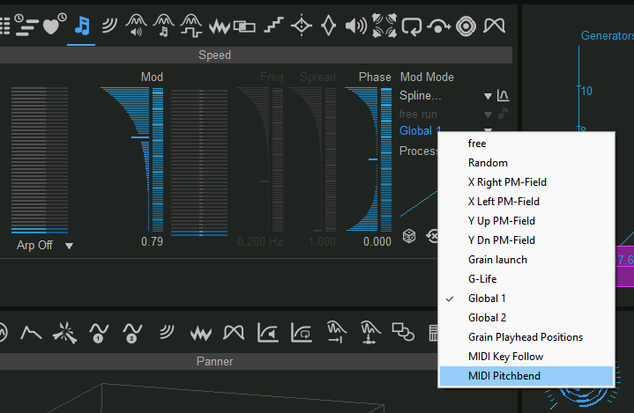Click the Generators label
Viewport: 634px width, 413px height.
click(608, 35)
